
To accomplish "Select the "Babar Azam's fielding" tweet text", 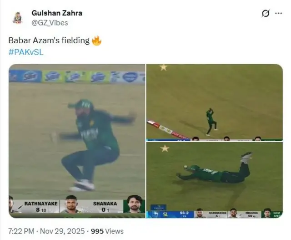I will (49, 41).
